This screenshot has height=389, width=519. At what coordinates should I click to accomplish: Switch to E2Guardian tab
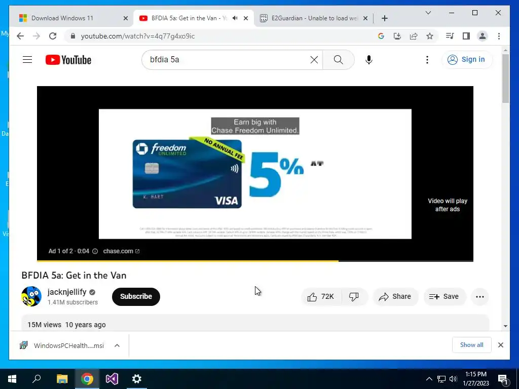pos(311,18)
